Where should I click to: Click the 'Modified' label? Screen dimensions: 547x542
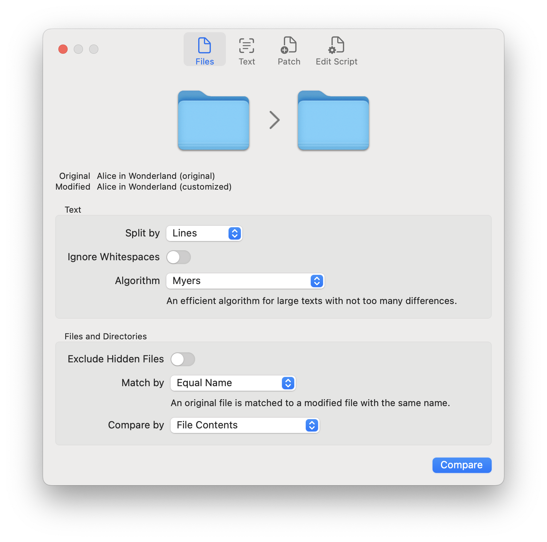(x=73, y=187)
